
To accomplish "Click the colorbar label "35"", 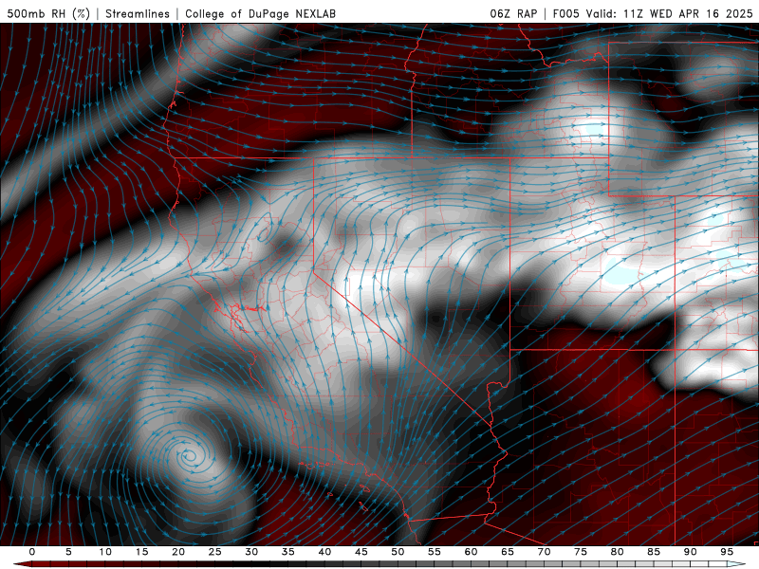I will tap(288, 552).
